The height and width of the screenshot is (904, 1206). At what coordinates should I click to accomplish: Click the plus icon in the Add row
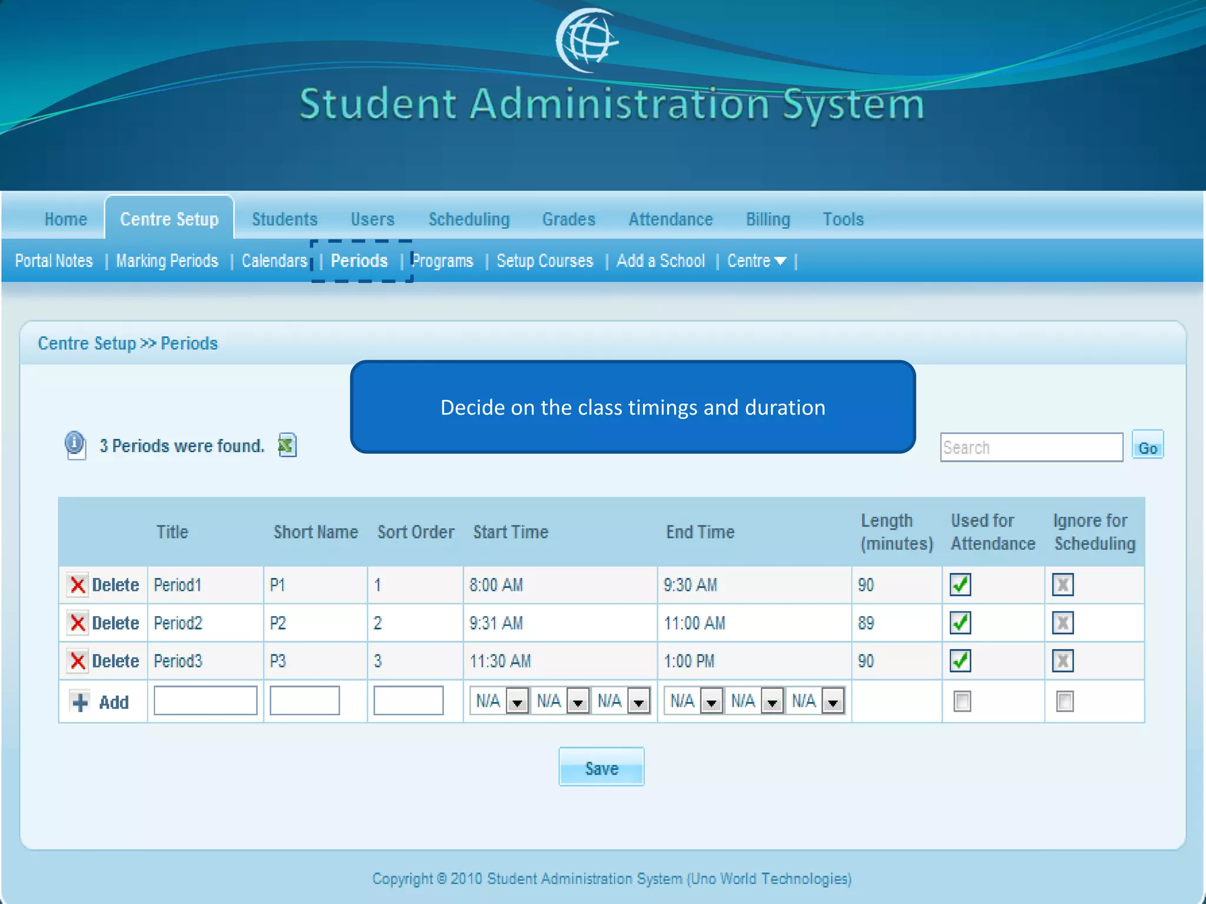tap(79, 702)
